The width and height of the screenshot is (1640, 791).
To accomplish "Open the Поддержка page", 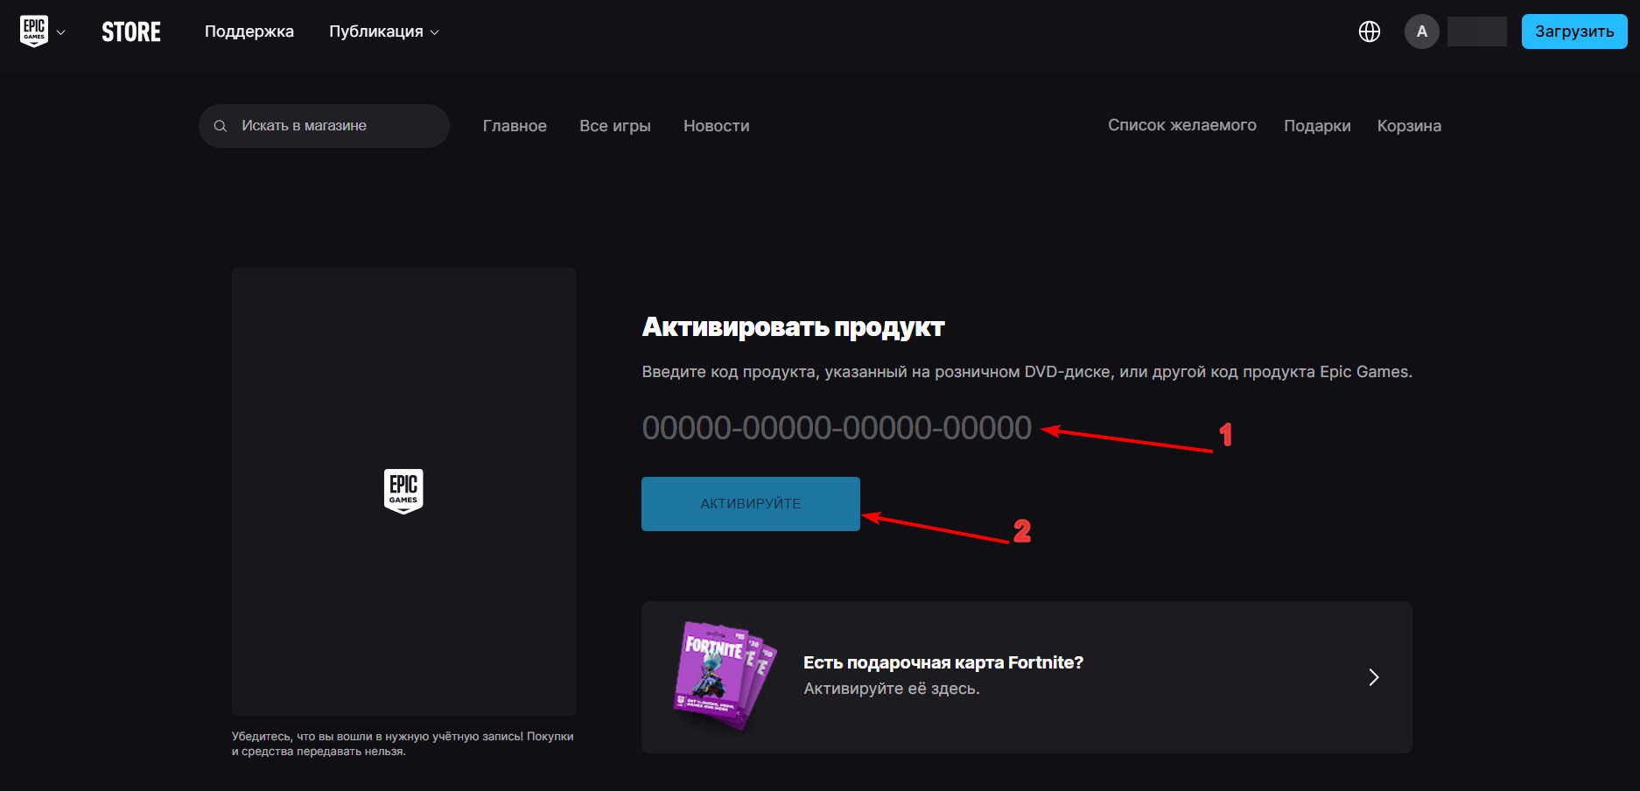I will [249, 31].
